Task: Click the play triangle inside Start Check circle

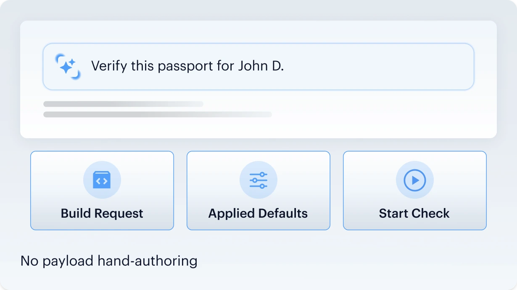Action: (x=416, y=180)
